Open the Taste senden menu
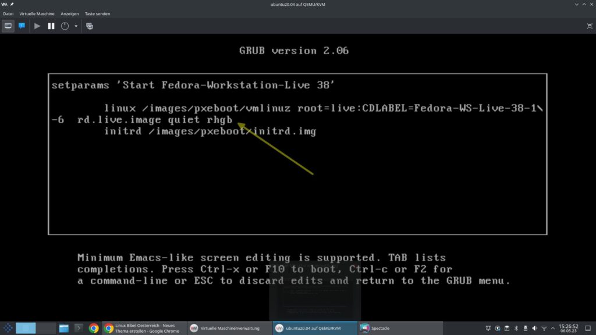The height and width of the screenshot is (335, 596). (x=97, y=14)
